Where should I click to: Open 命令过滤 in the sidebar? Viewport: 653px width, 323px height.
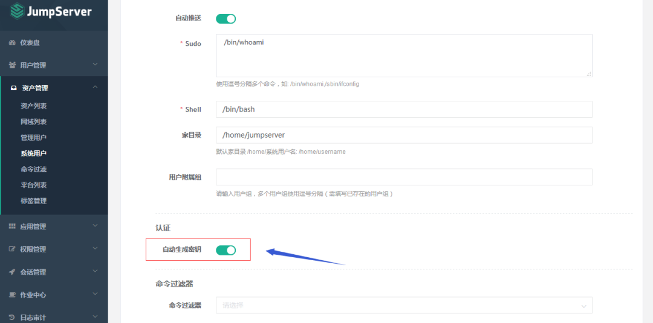[34, 169]
